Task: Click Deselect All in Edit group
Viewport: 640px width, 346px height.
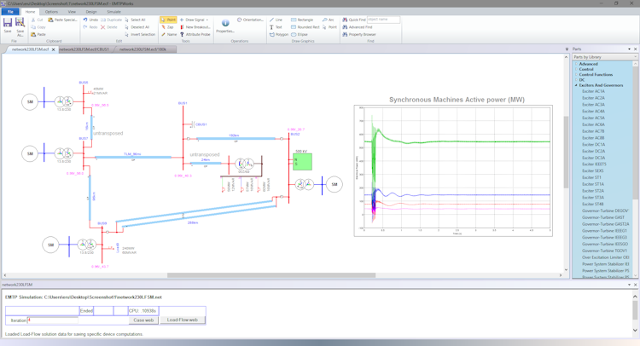Action: coord(137,27)
